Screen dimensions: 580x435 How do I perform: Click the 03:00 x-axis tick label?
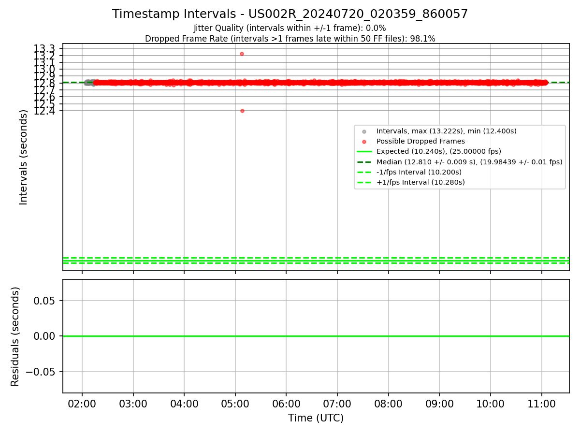click(133, 404)
